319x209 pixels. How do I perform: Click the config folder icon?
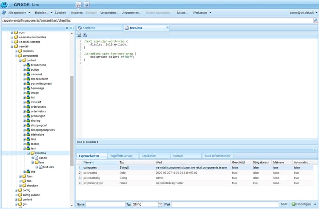coord(20,190)
